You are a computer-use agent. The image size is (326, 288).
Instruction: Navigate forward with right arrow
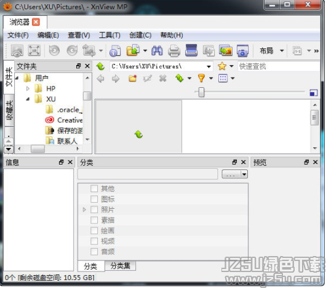116,79
